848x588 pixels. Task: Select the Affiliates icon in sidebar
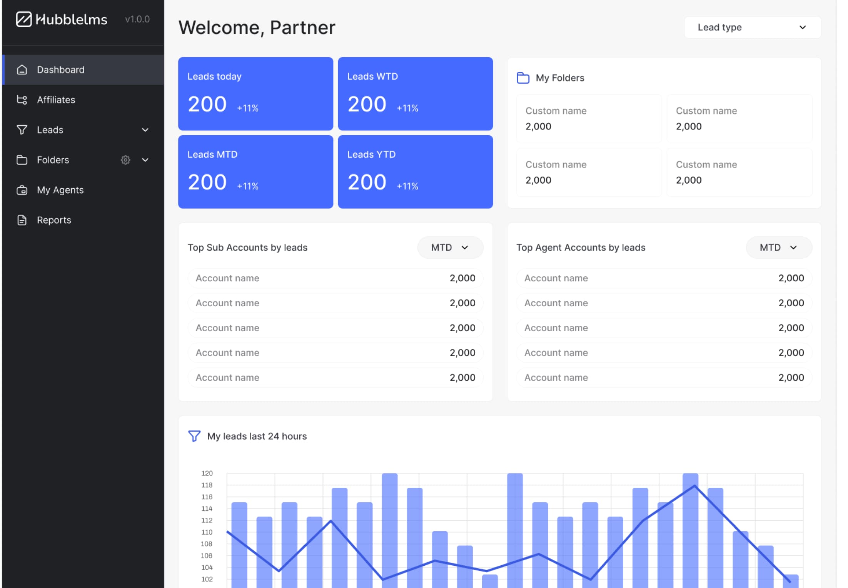pos(22,100)
